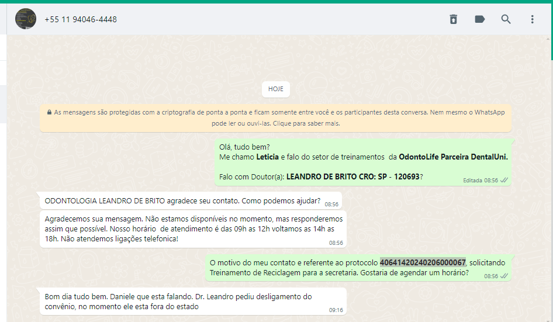Click the lock icon in encryption notice
Viewport: 553px width, 322px height.
[x=49, y=112]
